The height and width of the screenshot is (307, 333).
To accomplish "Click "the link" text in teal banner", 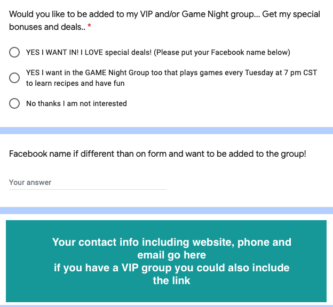I will [171, 280].
